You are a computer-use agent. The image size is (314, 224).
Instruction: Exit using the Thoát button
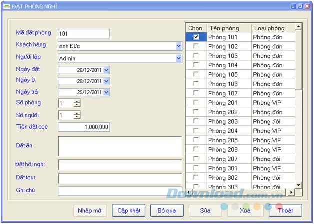click(x=285, y=210)
